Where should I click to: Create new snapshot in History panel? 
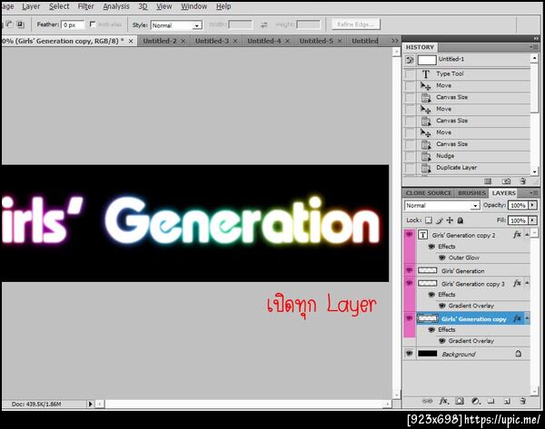pos(507,181)
